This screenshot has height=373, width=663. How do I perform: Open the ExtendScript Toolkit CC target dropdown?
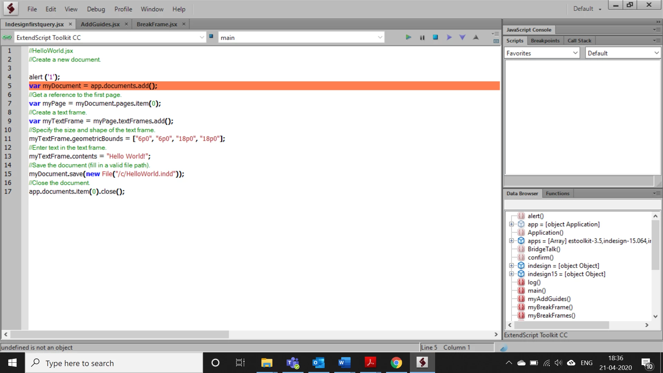(x=202, y=37)
